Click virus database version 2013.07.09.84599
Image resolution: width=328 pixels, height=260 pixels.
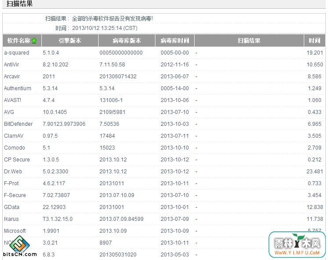click(122, 219)
